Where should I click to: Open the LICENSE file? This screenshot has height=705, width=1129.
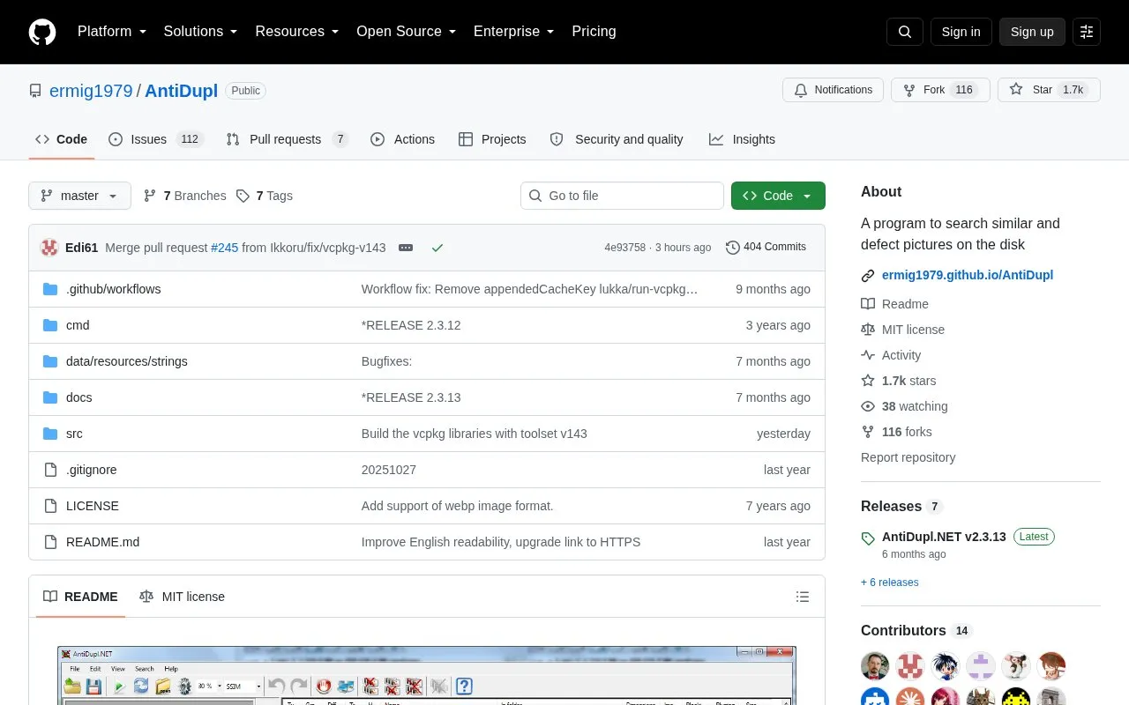click(93, 506)
